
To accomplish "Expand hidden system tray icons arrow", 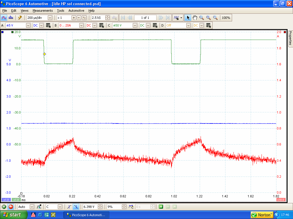I will pos(277,215).
